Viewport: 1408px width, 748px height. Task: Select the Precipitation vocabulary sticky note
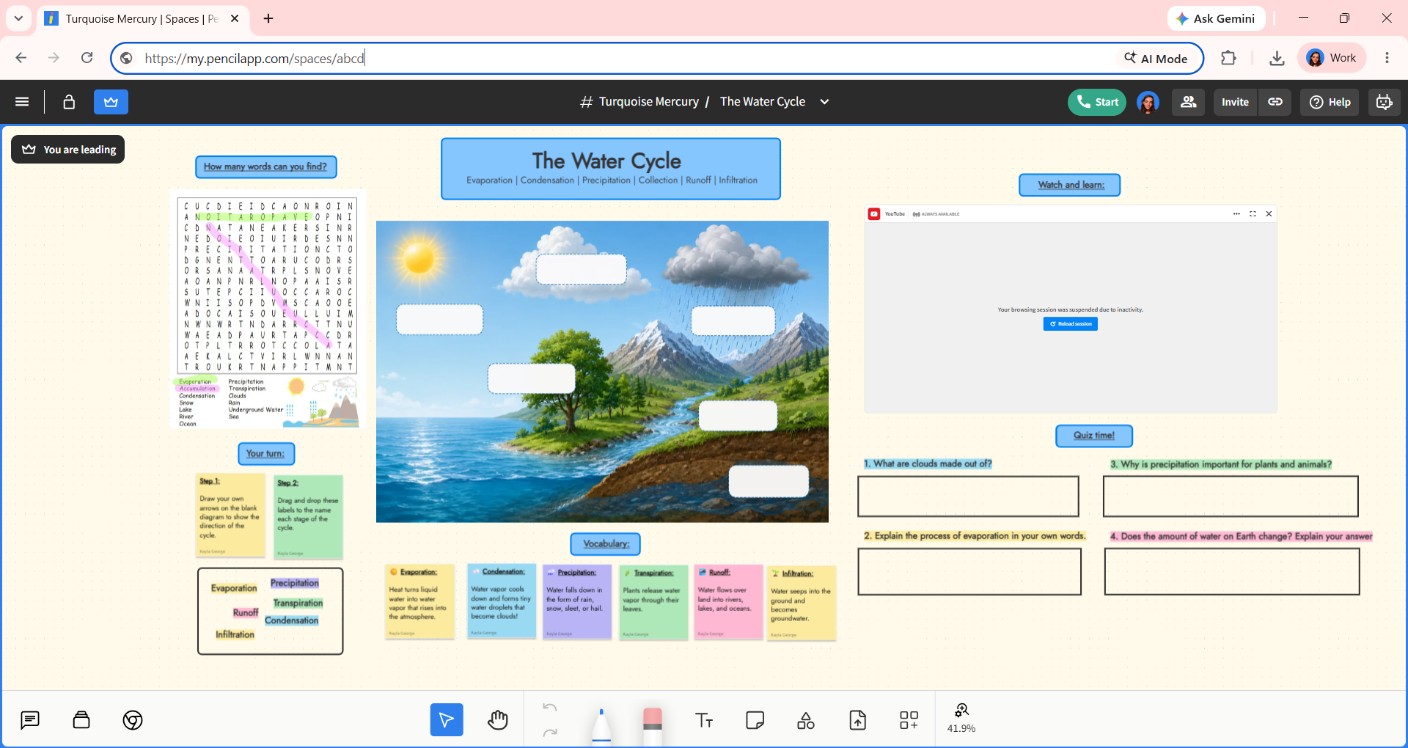pyautogui.click(x=577, y=602)
